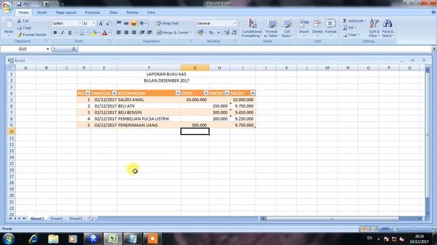
Task: Open Windows Start button
Action: [x=8, y=239]
